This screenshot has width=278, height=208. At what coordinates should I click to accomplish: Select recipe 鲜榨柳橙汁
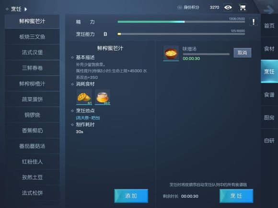point(32,84)
